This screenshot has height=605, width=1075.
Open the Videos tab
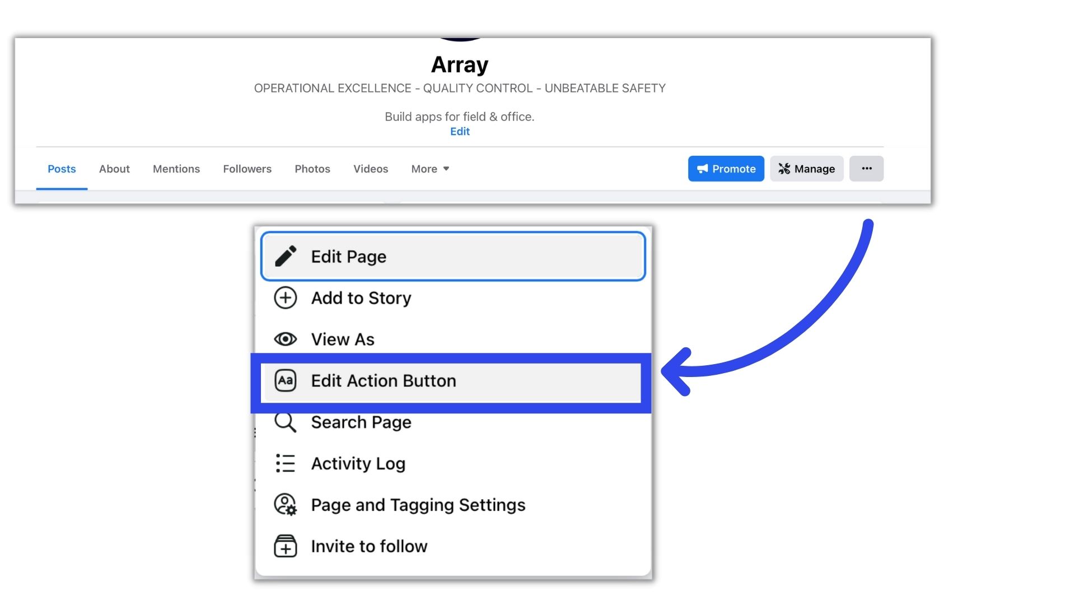[371, 169]
